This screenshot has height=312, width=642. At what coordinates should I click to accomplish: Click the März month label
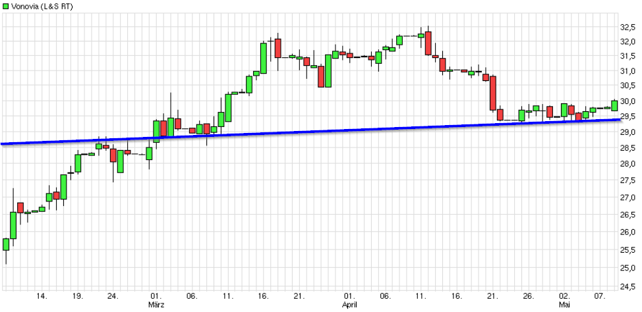pyautogui.click(x=156, y=305)
